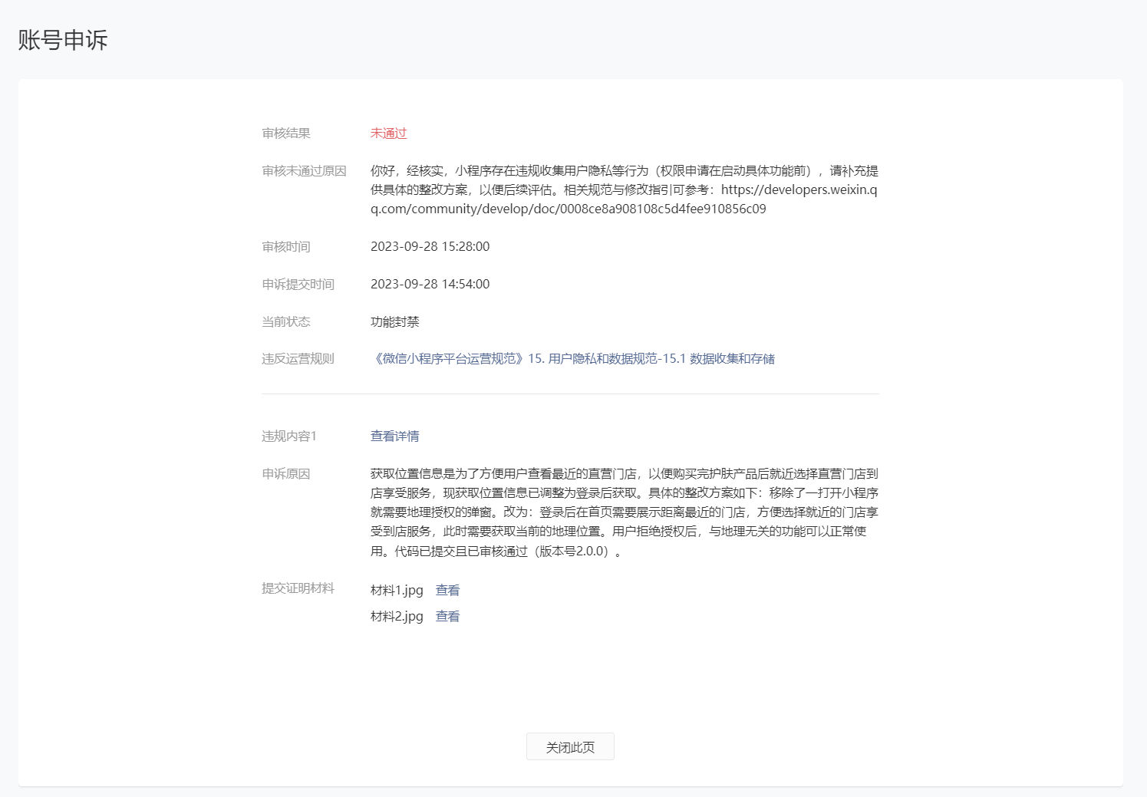1147x797 pixels.
Task: Click the 功能封禁 status text
Action: (394, 321)
